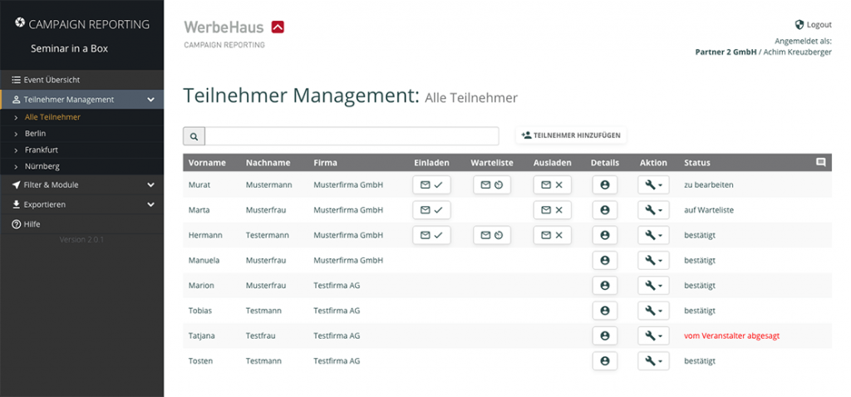Click into the participant search field
851x397 pixels.
(x=352, y=136)
